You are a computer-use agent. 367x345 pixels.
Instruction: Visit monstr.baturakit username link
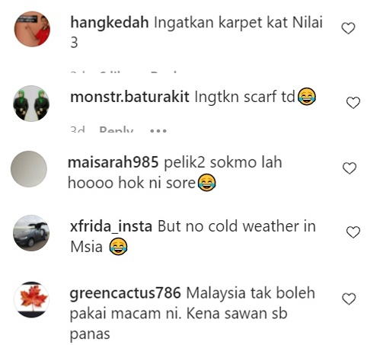point(129,97)
